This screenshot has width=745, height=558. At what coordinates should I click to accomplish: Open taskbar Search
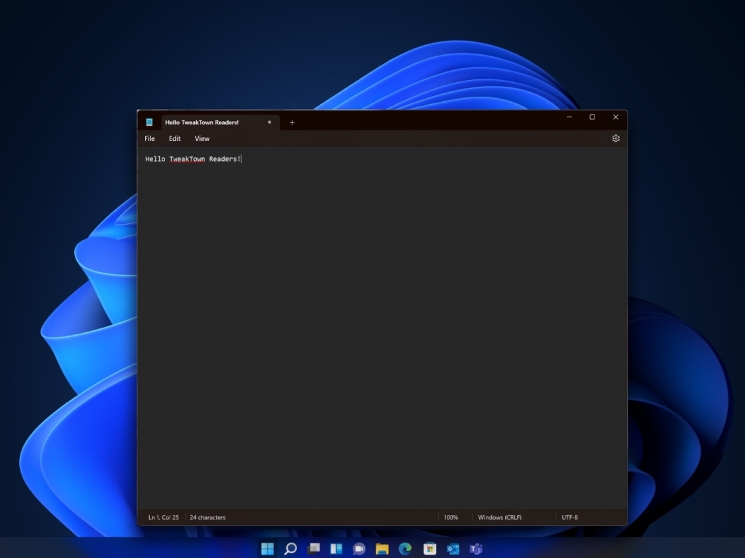[290, 549]
